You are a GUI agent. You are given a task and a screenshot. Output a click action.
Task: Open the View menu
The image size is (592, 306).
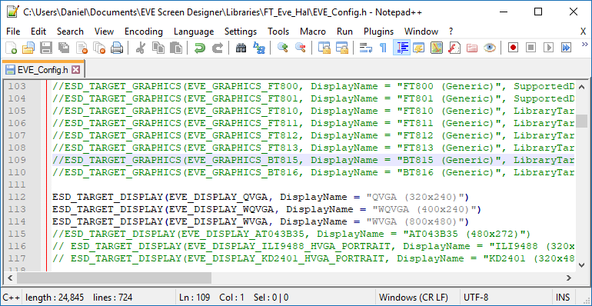(105, 32)
